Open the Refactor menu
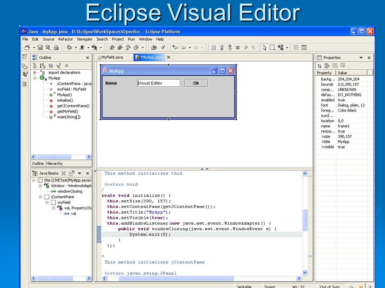Screen dimensions: 385x288 tap(65, 39)
